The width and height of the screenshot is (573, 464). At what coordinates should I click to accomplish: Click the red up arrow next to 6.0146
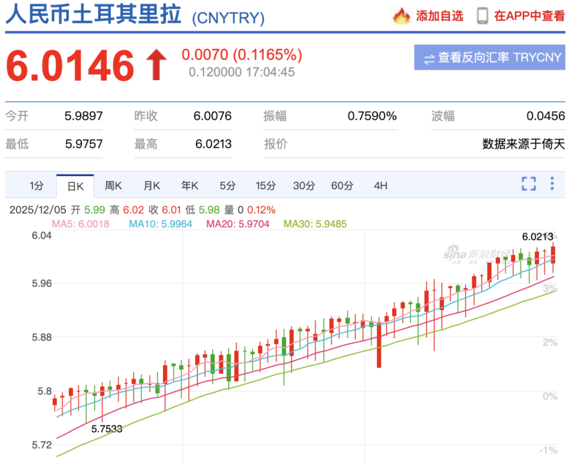157,65
